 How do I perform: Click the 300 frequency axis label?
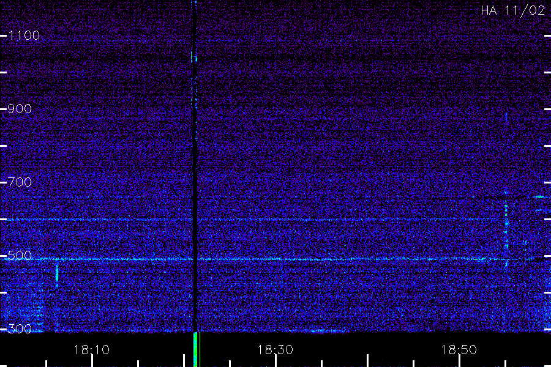click(x=20, y=329)
